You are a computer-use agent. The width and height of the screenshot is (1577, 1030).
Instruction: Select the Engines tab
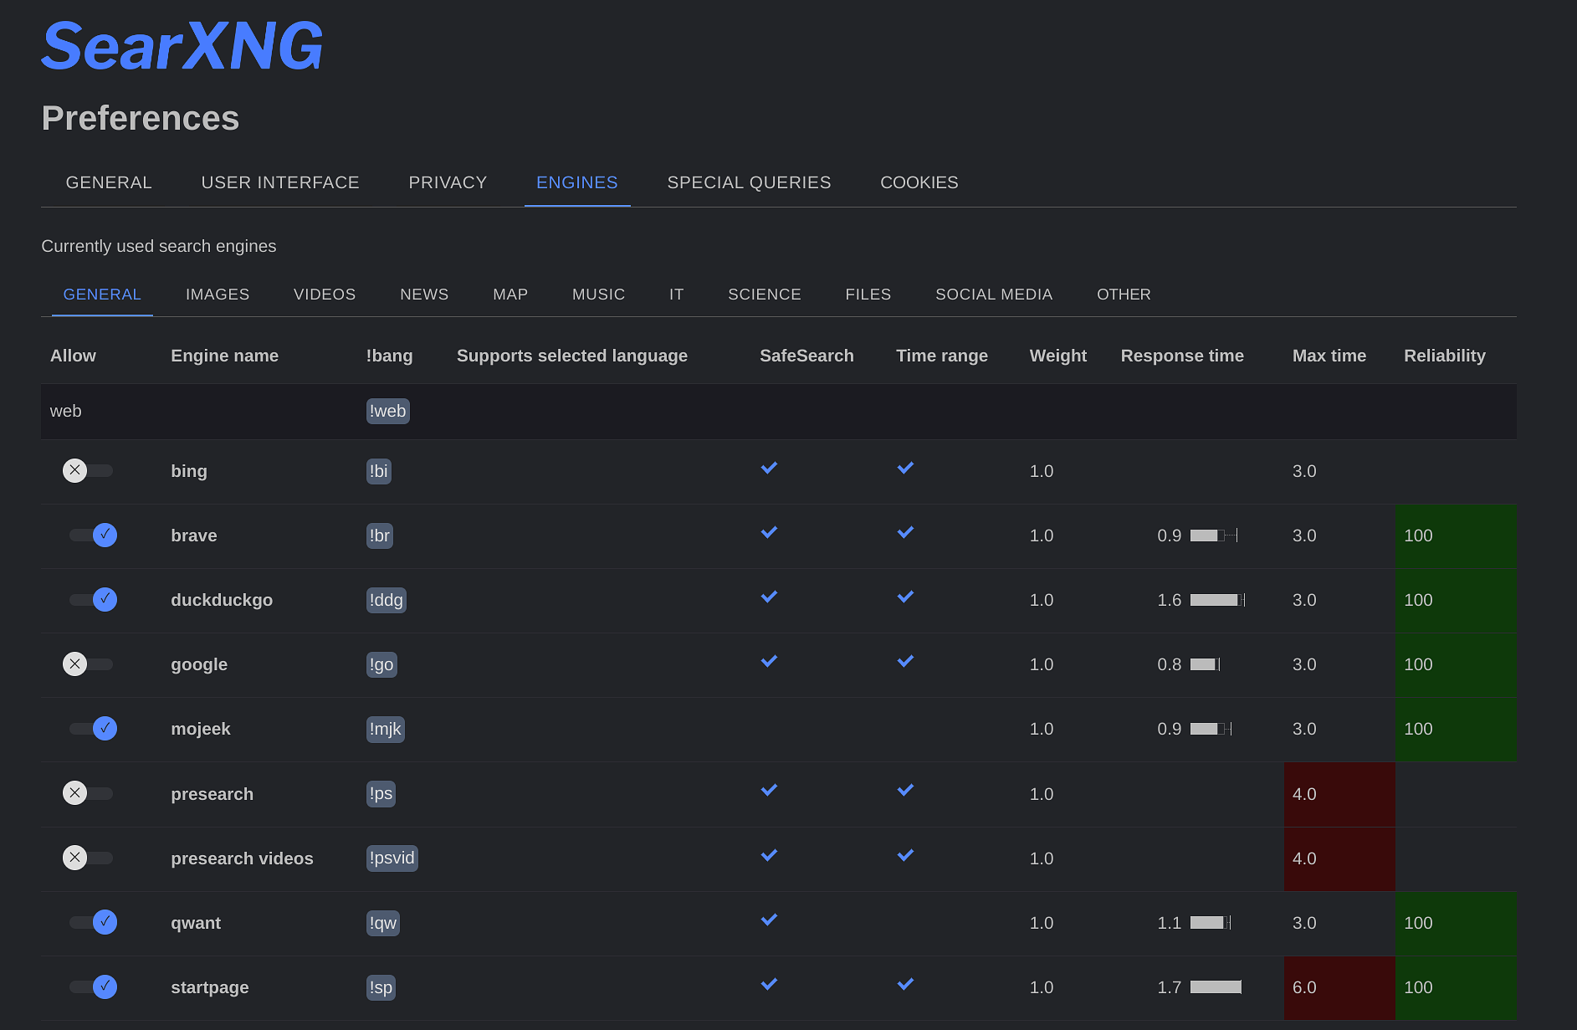coord(577,182)
